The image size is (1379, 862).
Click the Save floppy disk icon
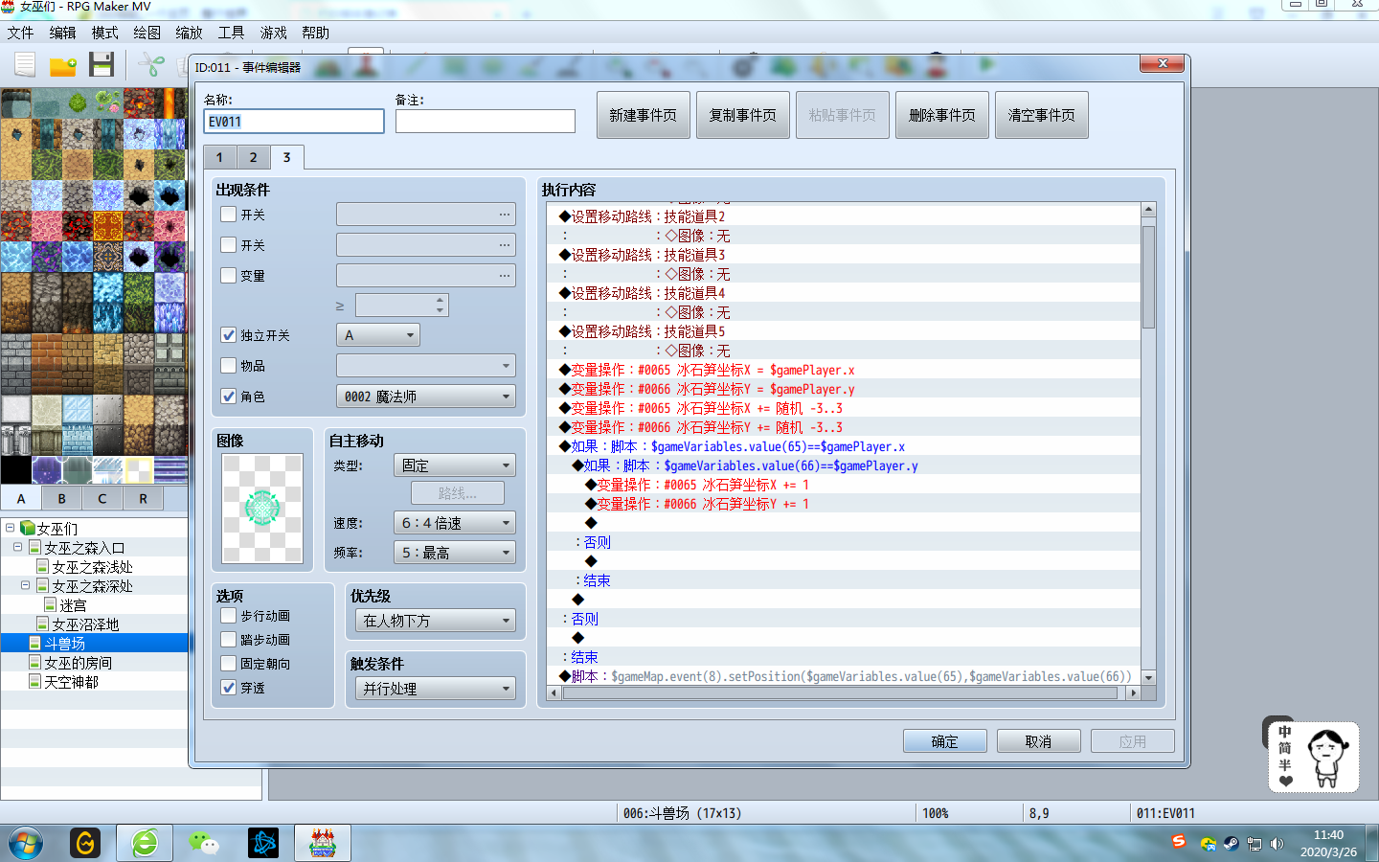[102, 65]
